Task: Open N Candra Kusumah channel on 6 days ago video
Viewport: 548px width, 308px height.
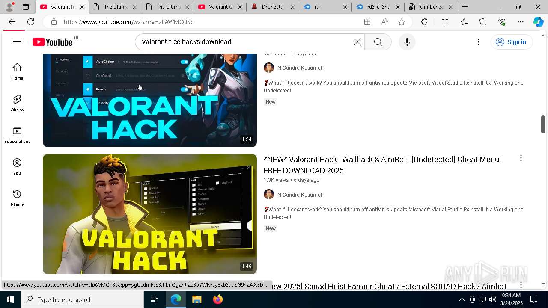Action: pyautogui.click(x=300, y=195)
